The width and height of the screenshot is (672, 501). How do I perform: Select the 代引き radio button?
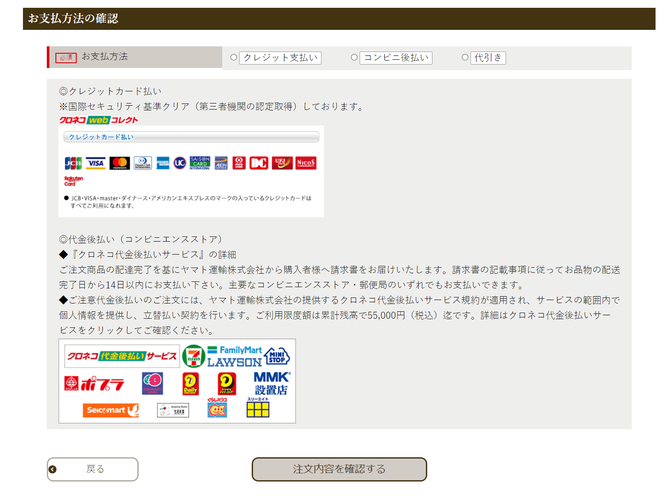point(465,57)
